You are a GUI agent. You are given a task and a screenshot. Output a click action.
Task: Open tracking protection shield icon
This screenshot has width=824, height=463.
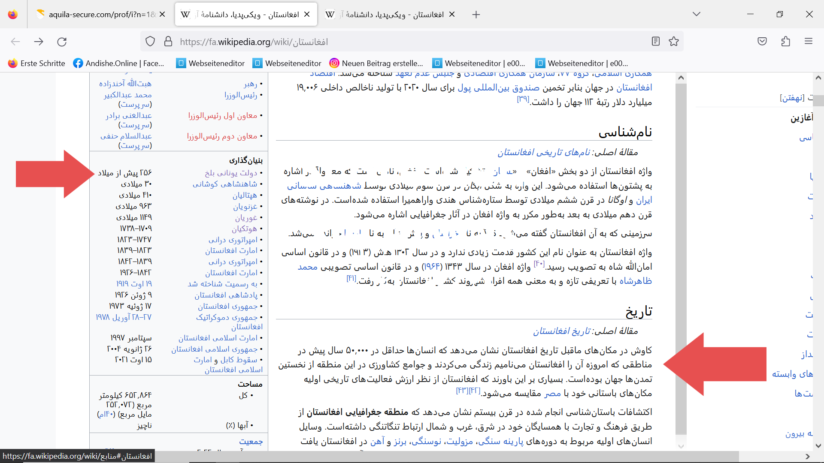(150, 42)
